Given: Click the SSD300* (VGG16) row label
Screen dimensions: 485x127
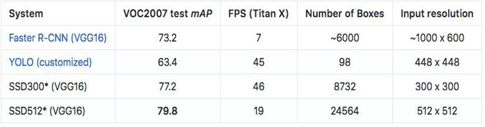Looking at the screenshot, I should click(x=48, y=87).
